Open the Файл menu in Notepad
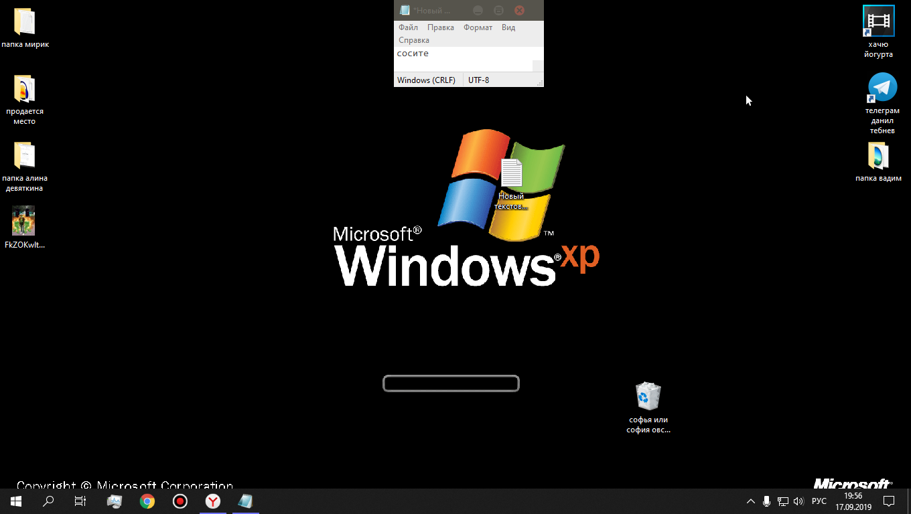The height and width of the screenshot is (514, 911). [x=408, y=27]
